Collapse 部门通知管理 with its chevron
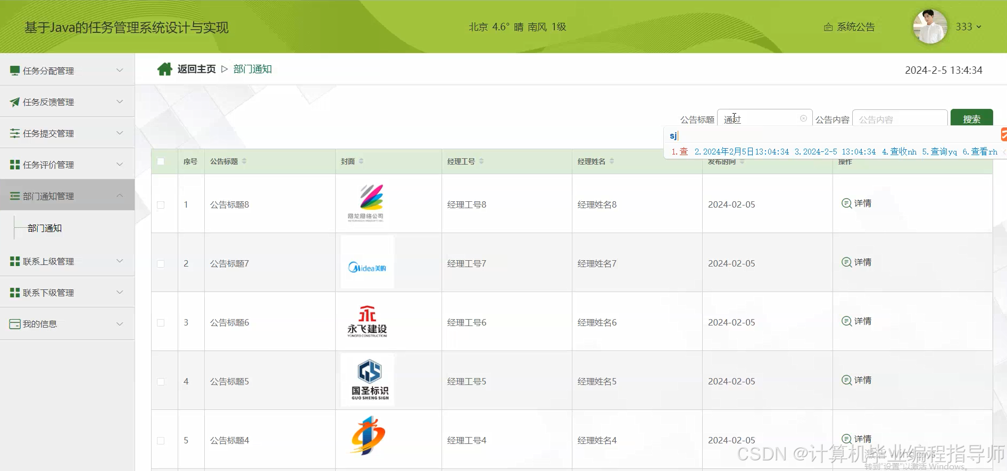The height and width of the screenshot is (471, 1007). [x=120, y=195]
